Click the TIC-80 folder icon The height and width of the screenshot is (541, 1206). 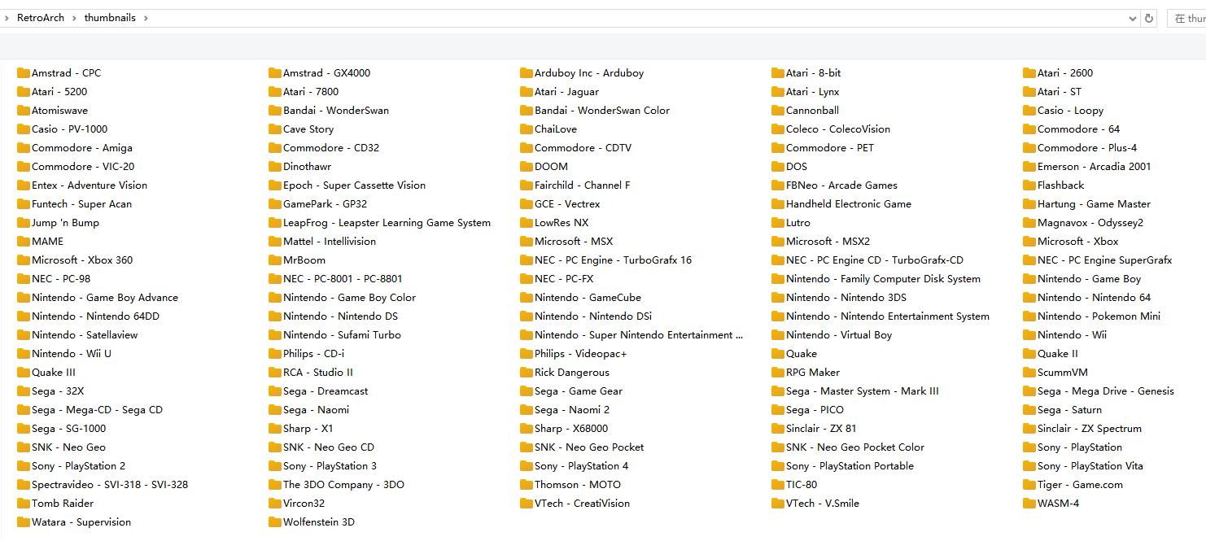pyautogui.click(x=777, y=485)
